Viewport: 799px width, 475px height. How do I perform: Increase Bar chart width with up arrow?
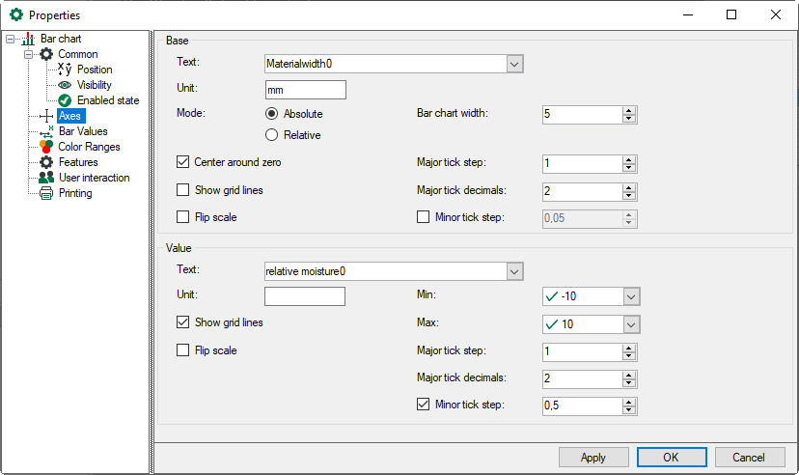[x=629, y=110]
